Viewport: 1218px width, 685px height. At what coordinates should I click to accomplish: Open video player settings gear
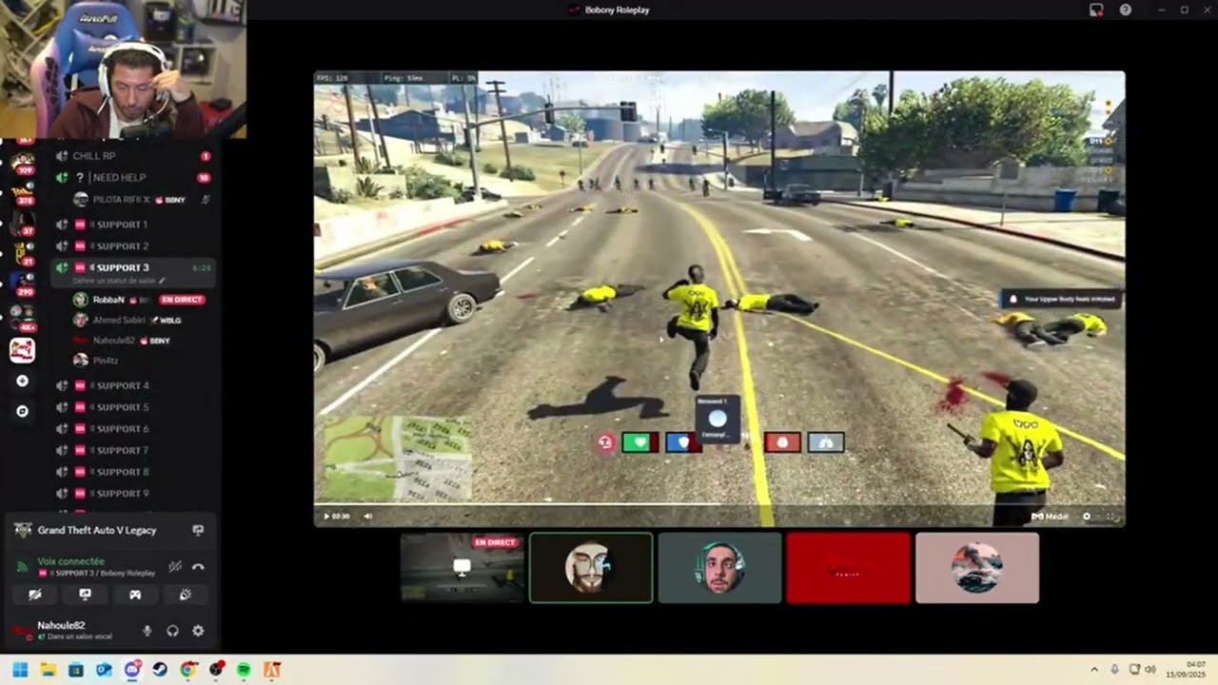[x=1087, y=516]
